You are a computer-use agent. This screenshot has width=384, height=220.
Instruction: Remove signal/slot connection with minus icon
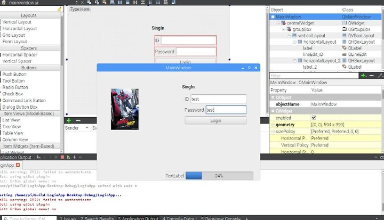(x=78, y=120)
